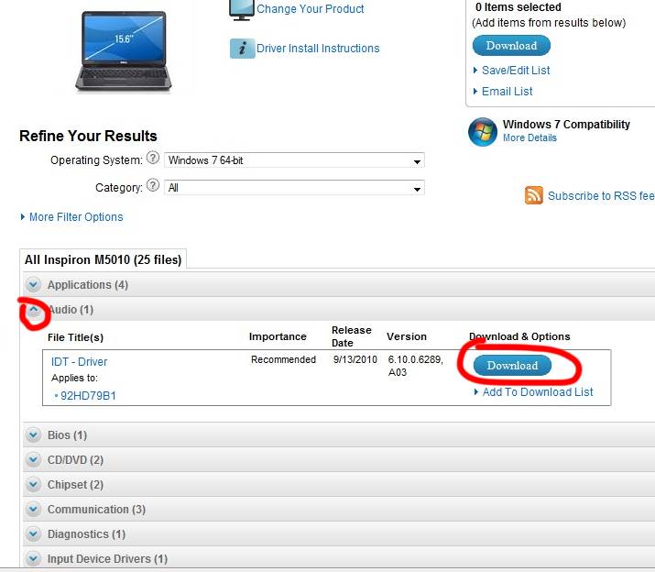Click the Change Your Product monitor icon

(x=242, y=9)
